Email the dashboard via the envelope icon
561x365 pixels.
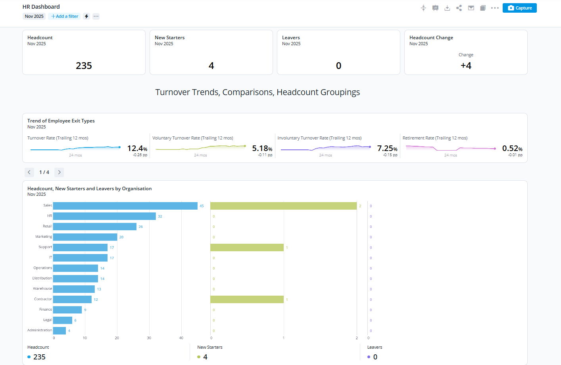(471, 8)
